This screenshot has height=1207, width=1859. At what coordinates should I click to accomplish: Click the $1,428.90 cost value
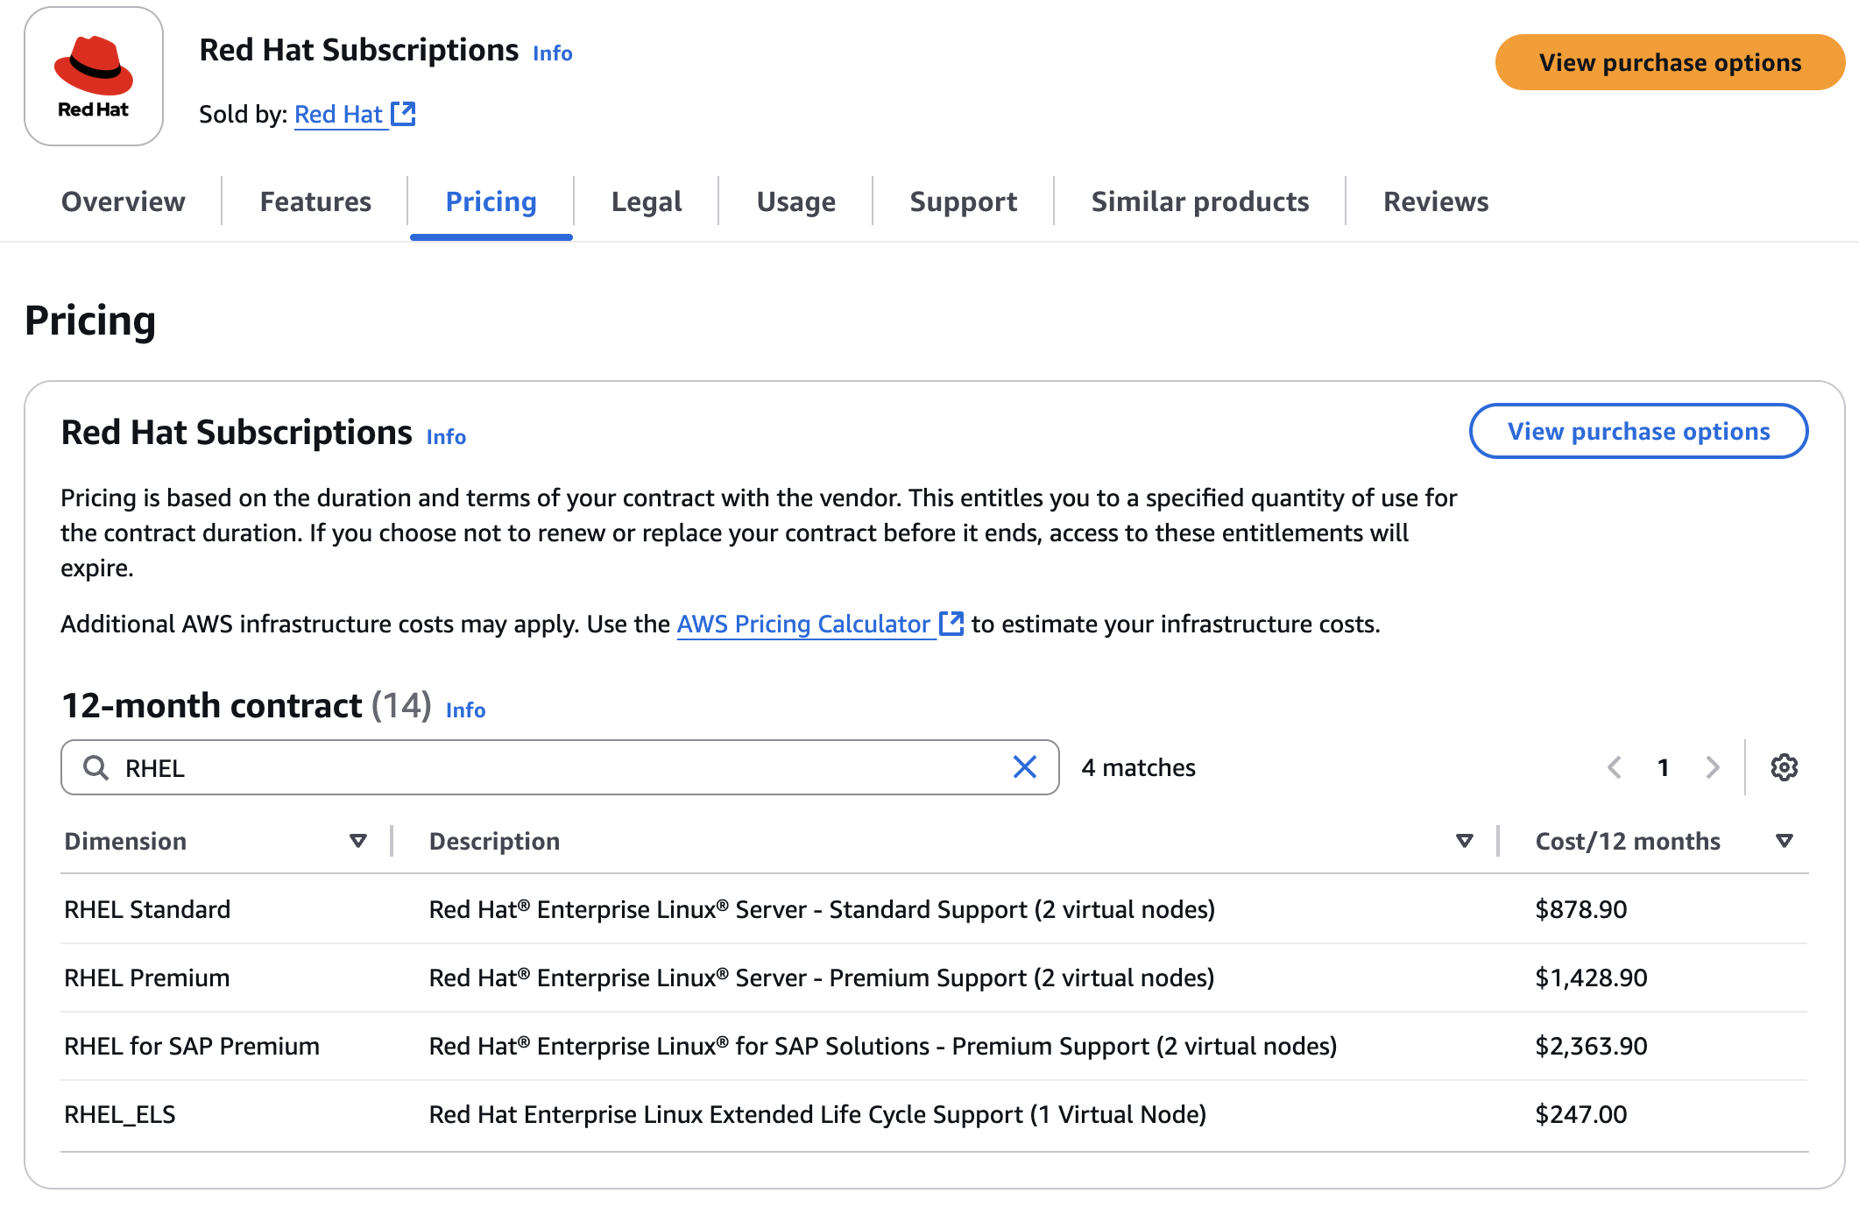[1591, 978]
